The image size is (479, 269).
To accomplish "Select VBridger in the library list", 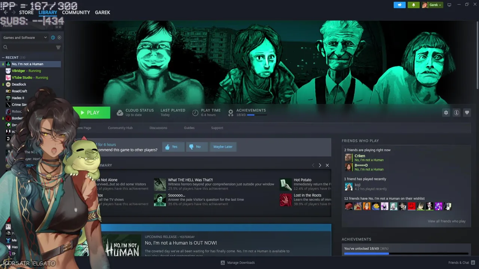I will tap(26, 71).
